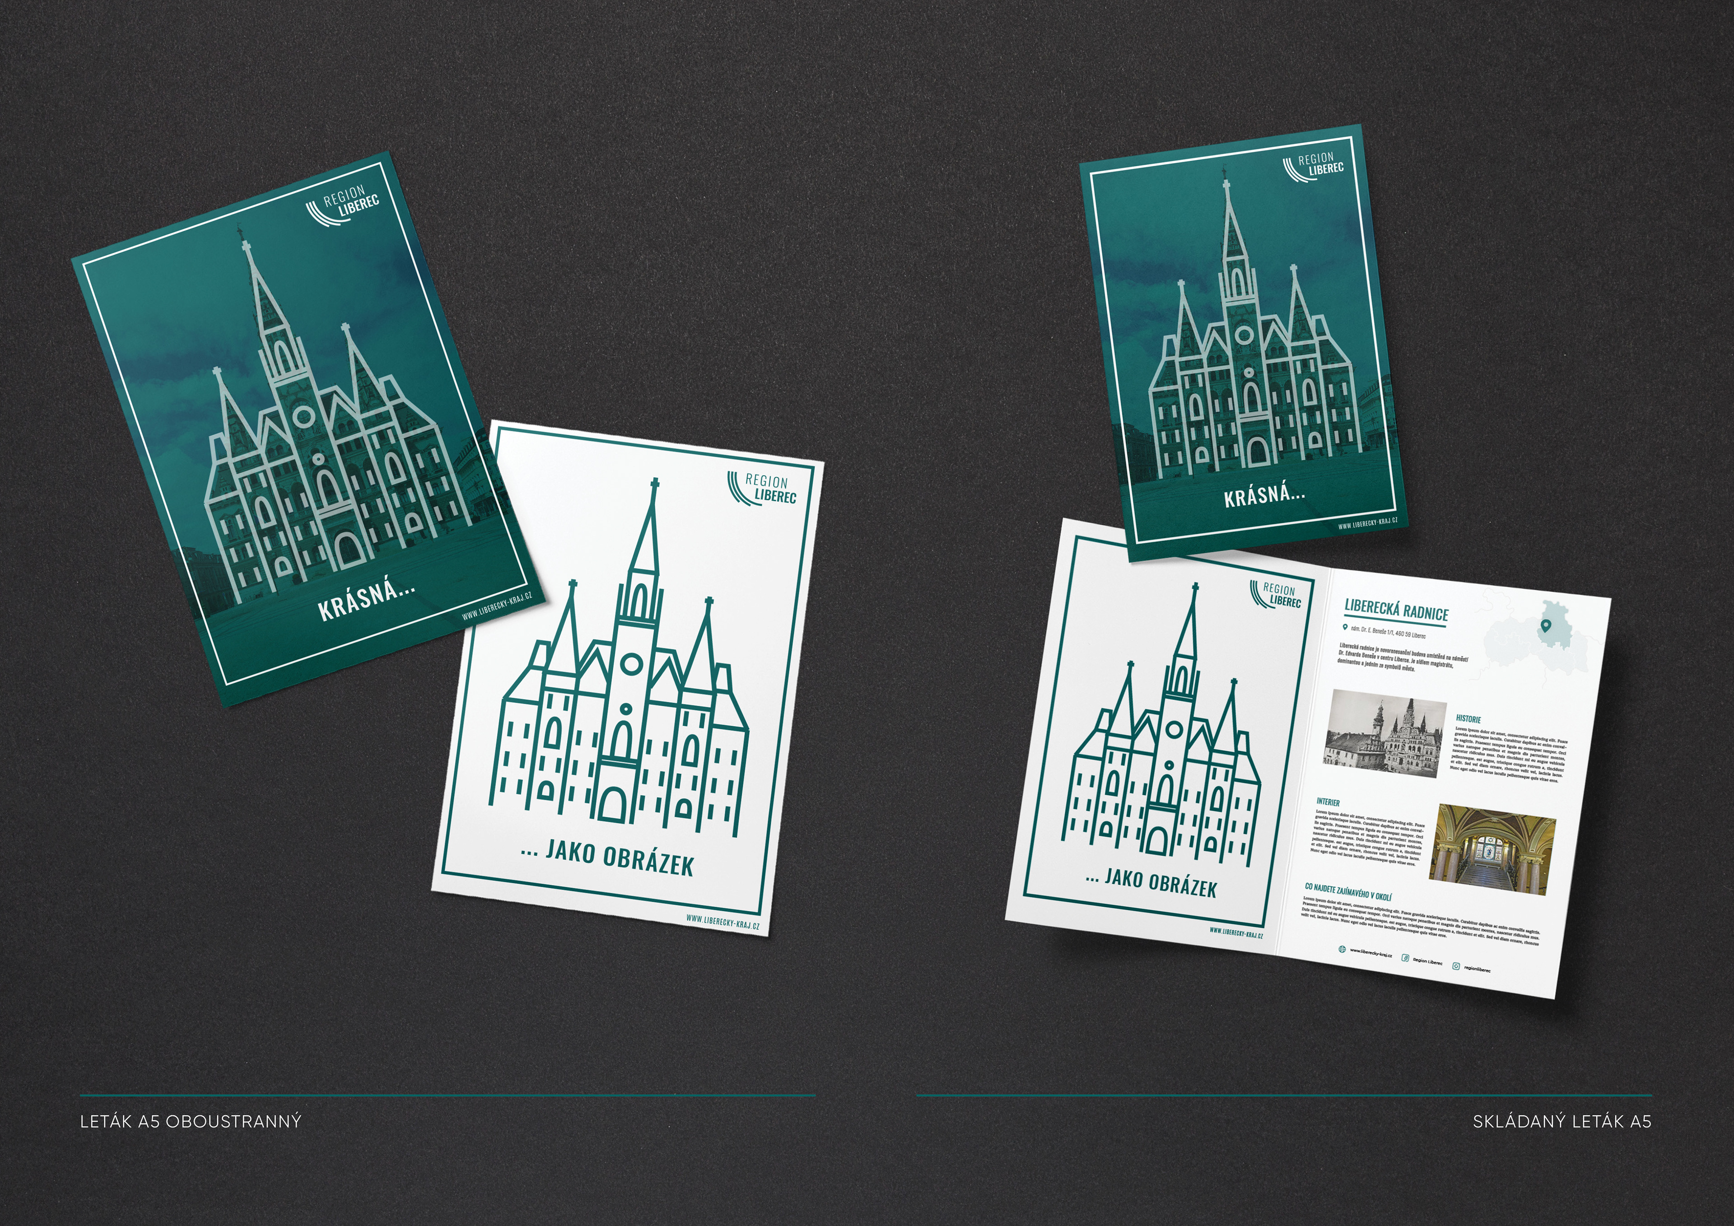The height and width of the screenshot is (1226, 1734).
Task: Click the Region Liberec logo inside the opened leaflet
Action: click(x=1277, y=595)
